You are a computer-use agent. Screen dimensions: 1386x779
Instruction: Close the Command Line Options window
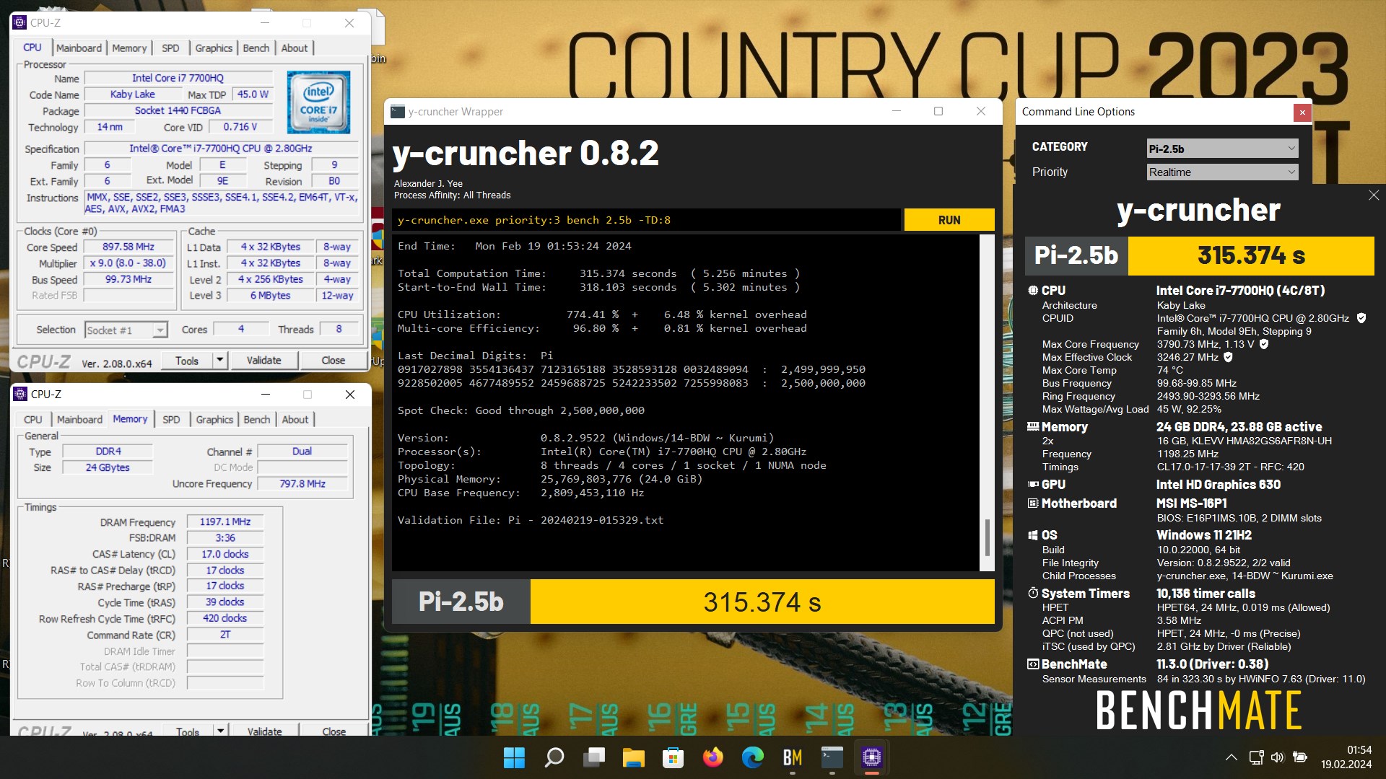(x=1302, y=112)
